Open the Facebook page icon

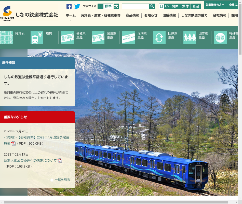pyautogui.click(x=69, y=6)
